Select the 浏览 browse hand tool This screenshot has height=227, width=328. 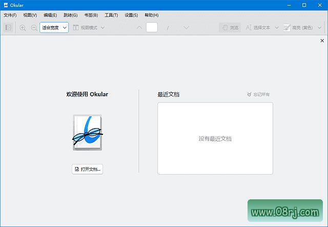[230, 27]
